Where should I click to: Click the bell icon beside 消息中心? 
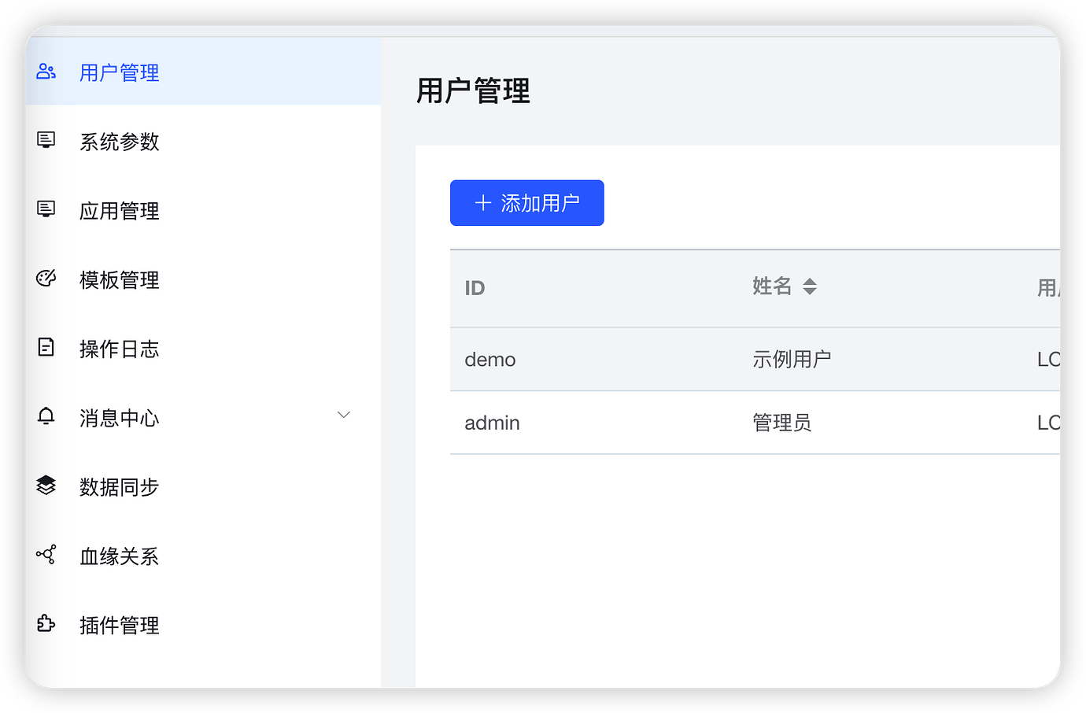(x=46, y=416)
